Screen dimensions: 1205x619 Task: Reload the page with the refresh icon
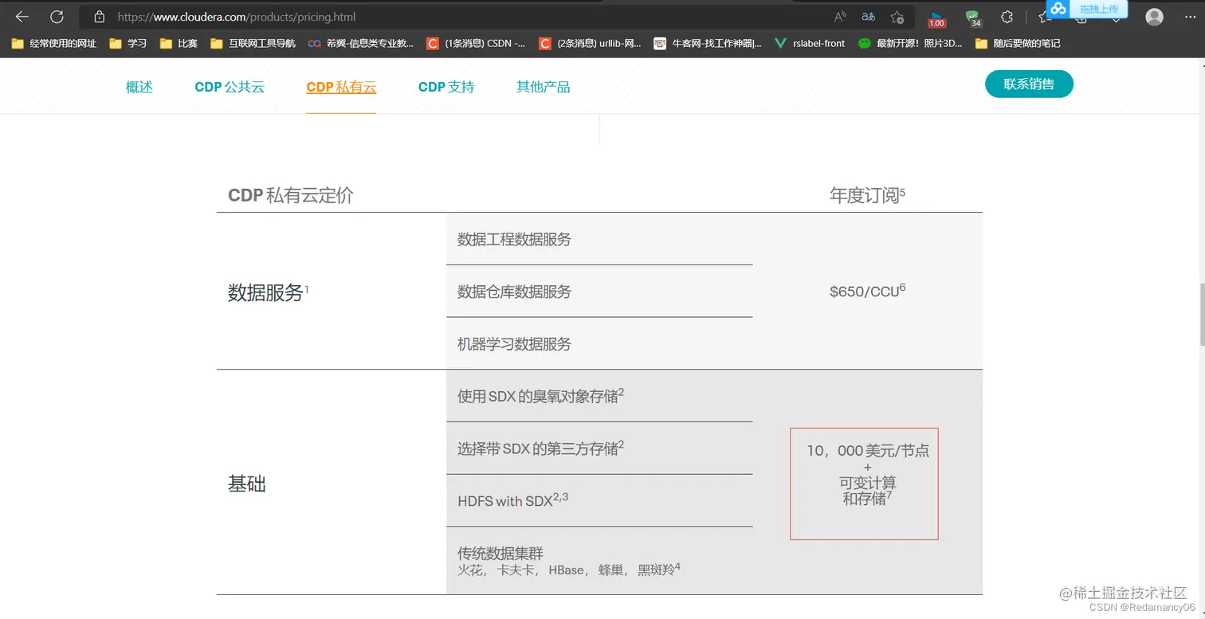coord(57,17)
